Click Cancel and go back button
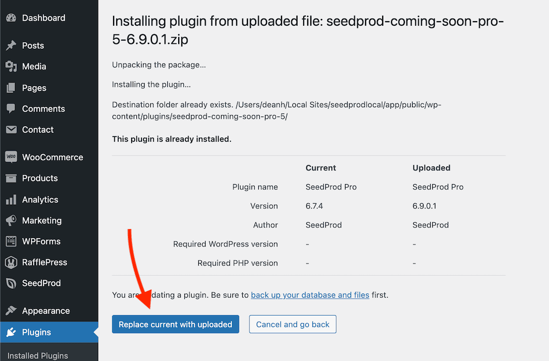549x361 pixels. tap(293, 324)
